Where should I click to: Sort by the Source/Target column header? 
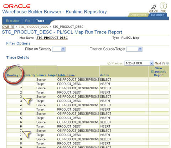[x=47, y=75]
